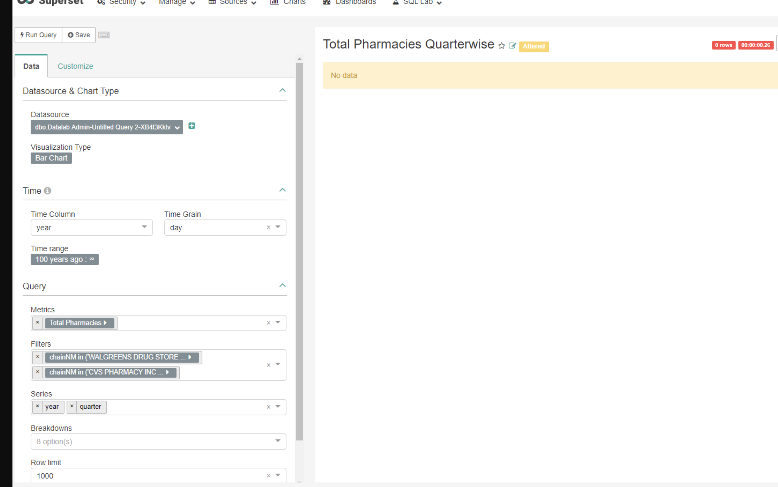
Task: Open the Sources menu
Action: 233,3
